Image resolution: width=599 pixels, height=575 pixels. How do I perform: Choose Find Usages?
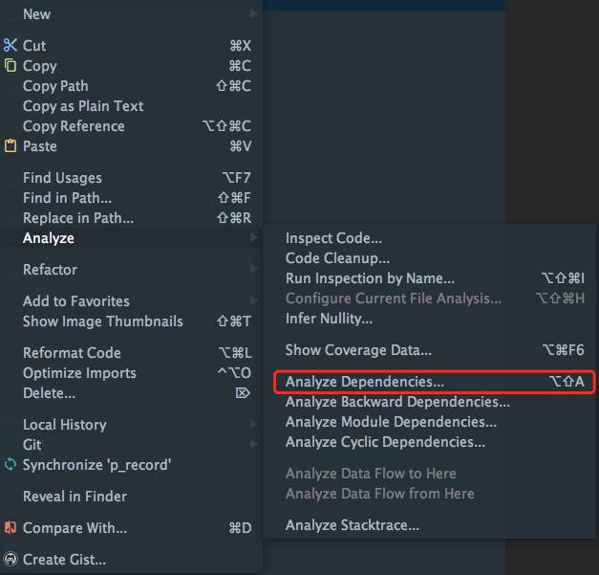click(x=62, y=178)
